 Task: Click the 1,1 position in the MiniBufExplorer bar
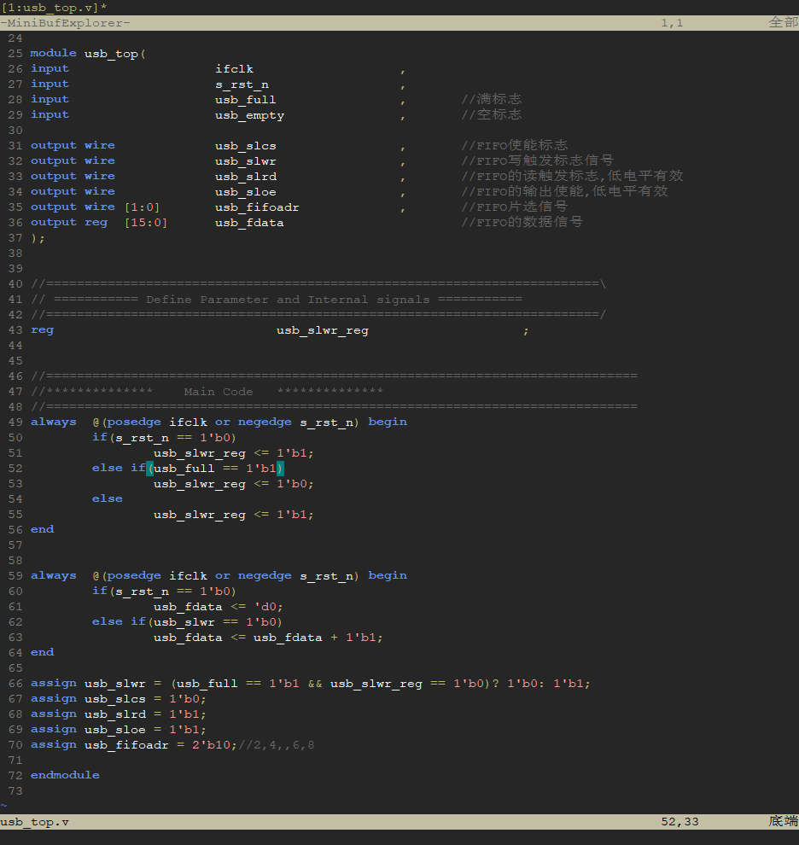click(672, 23)
